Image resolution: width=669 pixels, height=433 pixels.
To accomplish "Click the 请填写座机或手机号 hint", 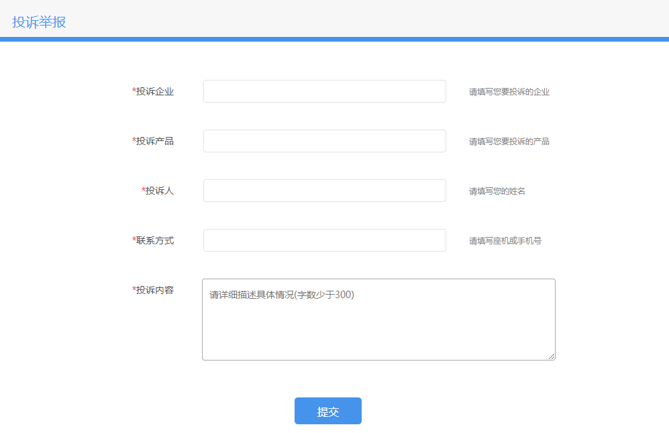I will pos(505,241).
